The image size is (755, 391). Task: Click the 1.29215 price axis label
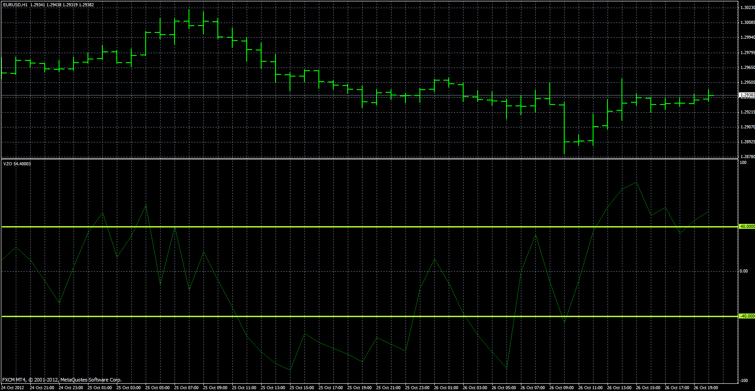(x=748, y=112)
